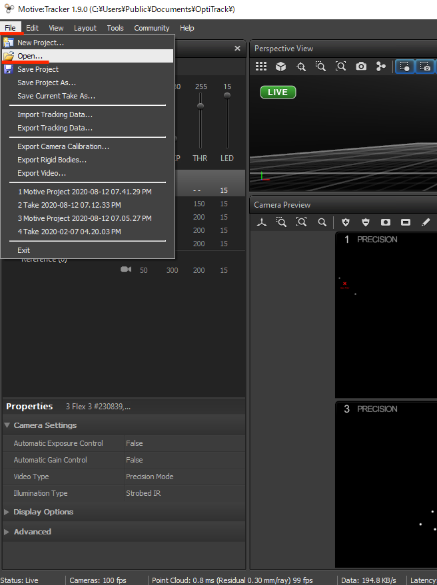Choose Save Current Take As...

(88, 96)
